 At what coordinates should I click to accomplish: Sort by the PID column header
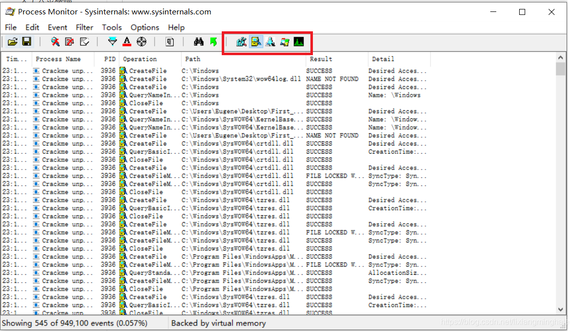[x=106, y=59]
